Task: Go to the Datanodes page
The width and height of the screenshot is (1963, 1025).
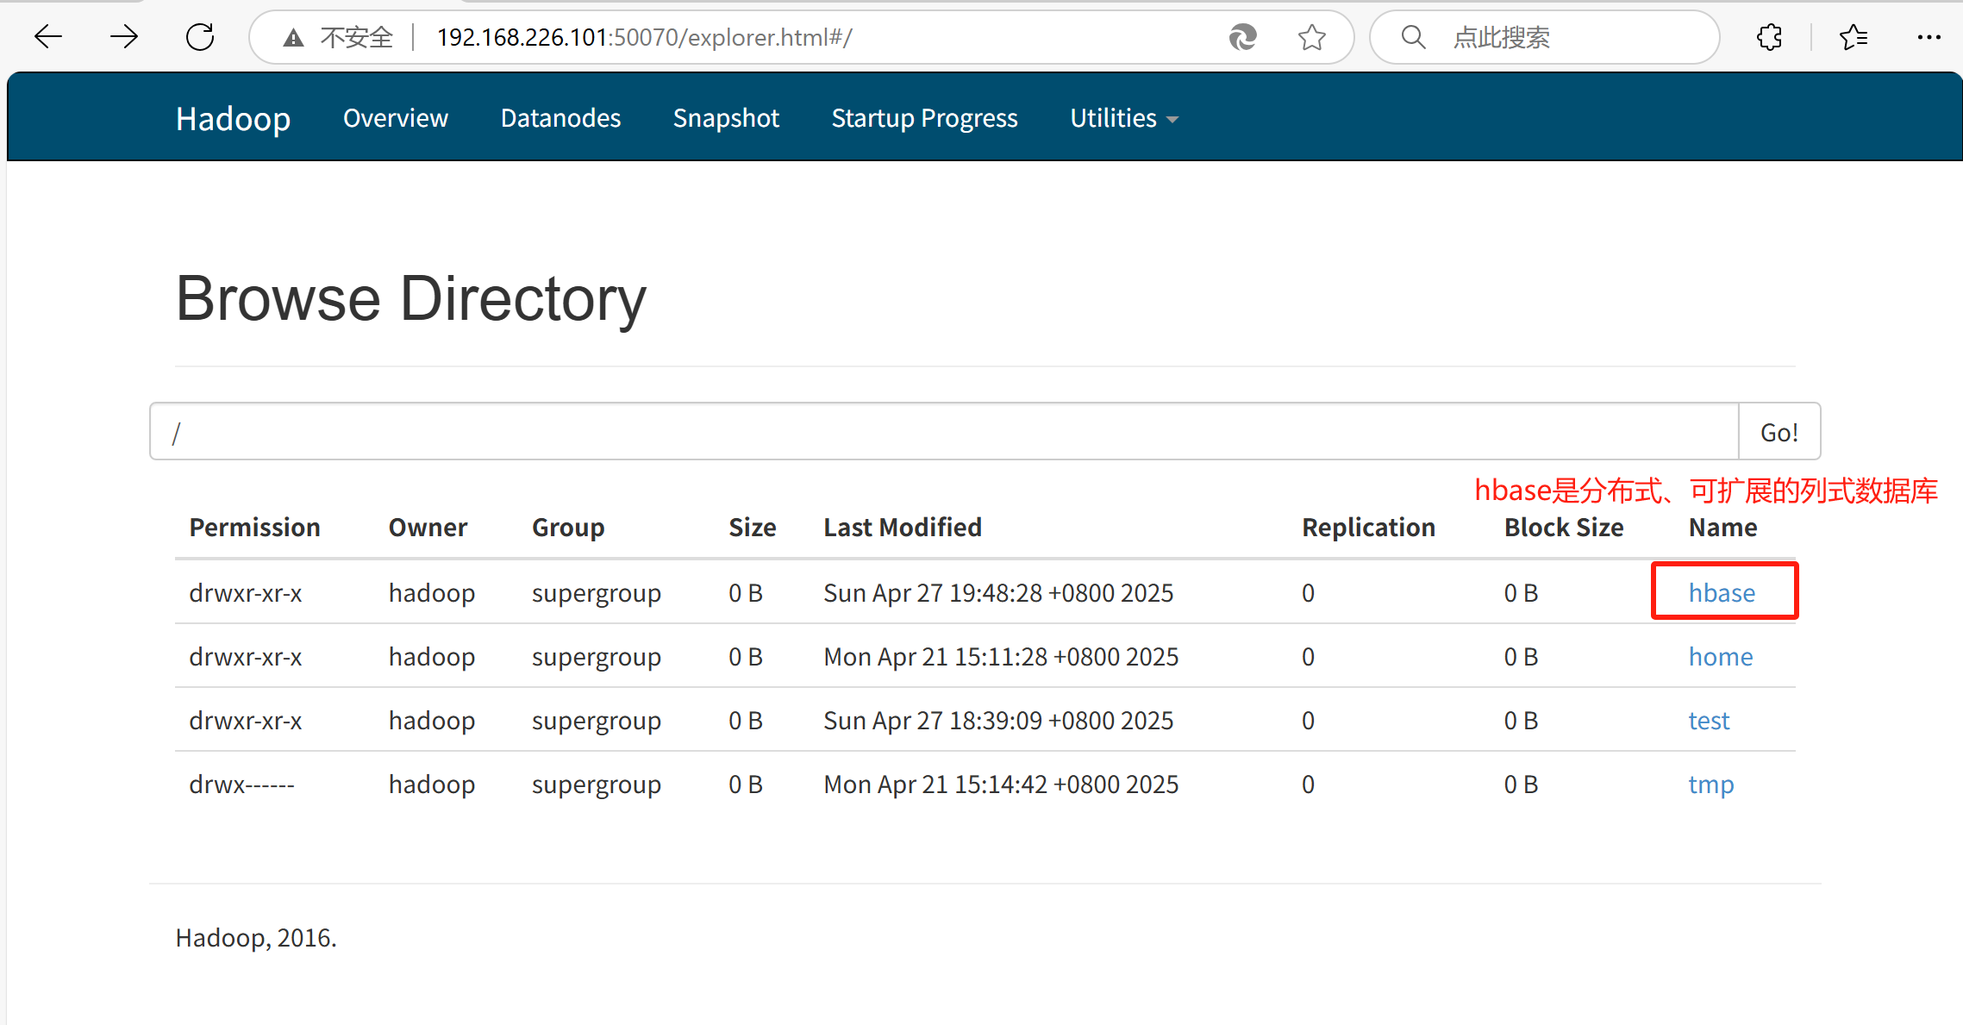Action: pyautogui.click(x=560, y=118)
